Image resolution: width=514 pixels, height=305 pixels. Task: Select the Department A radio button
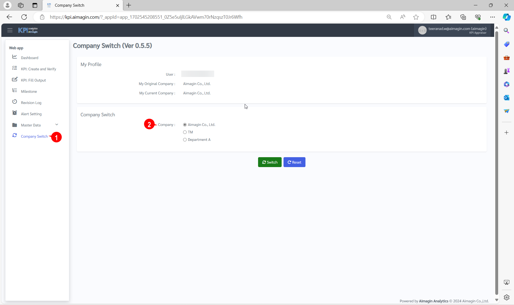pyautogui.click(x=185, y=140)
